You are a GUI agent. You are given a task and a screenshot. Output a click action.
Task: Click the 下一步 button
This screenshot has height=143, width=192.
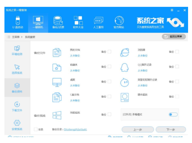(x=171, y=129)
